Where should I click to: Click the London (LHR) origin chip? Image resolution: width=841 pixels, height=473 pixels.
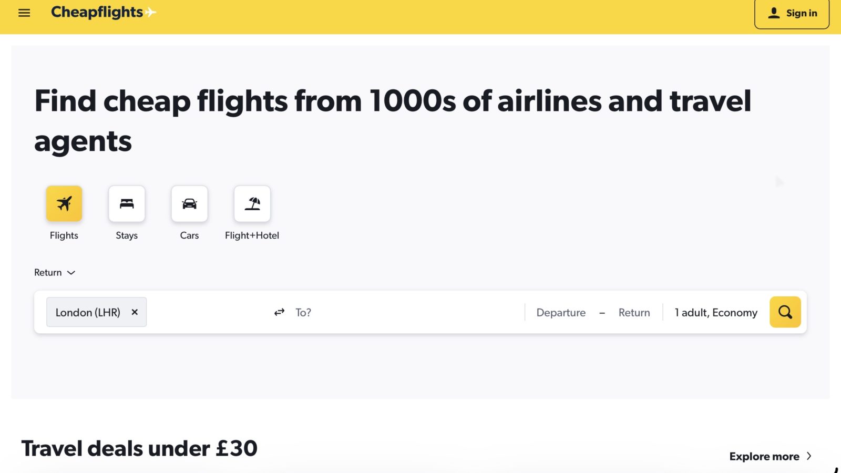[x=88, y=313]
